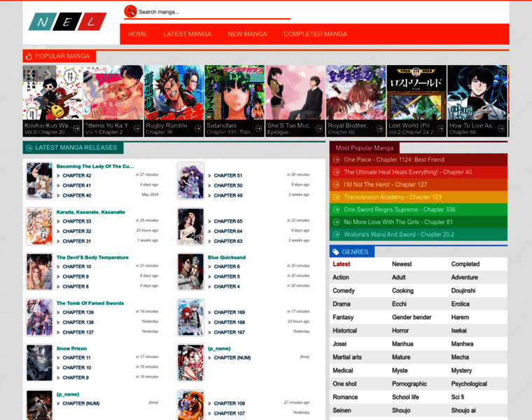532x420 pixels.
Task: Open The Devil's Body Temperature title
Action: 92,258
